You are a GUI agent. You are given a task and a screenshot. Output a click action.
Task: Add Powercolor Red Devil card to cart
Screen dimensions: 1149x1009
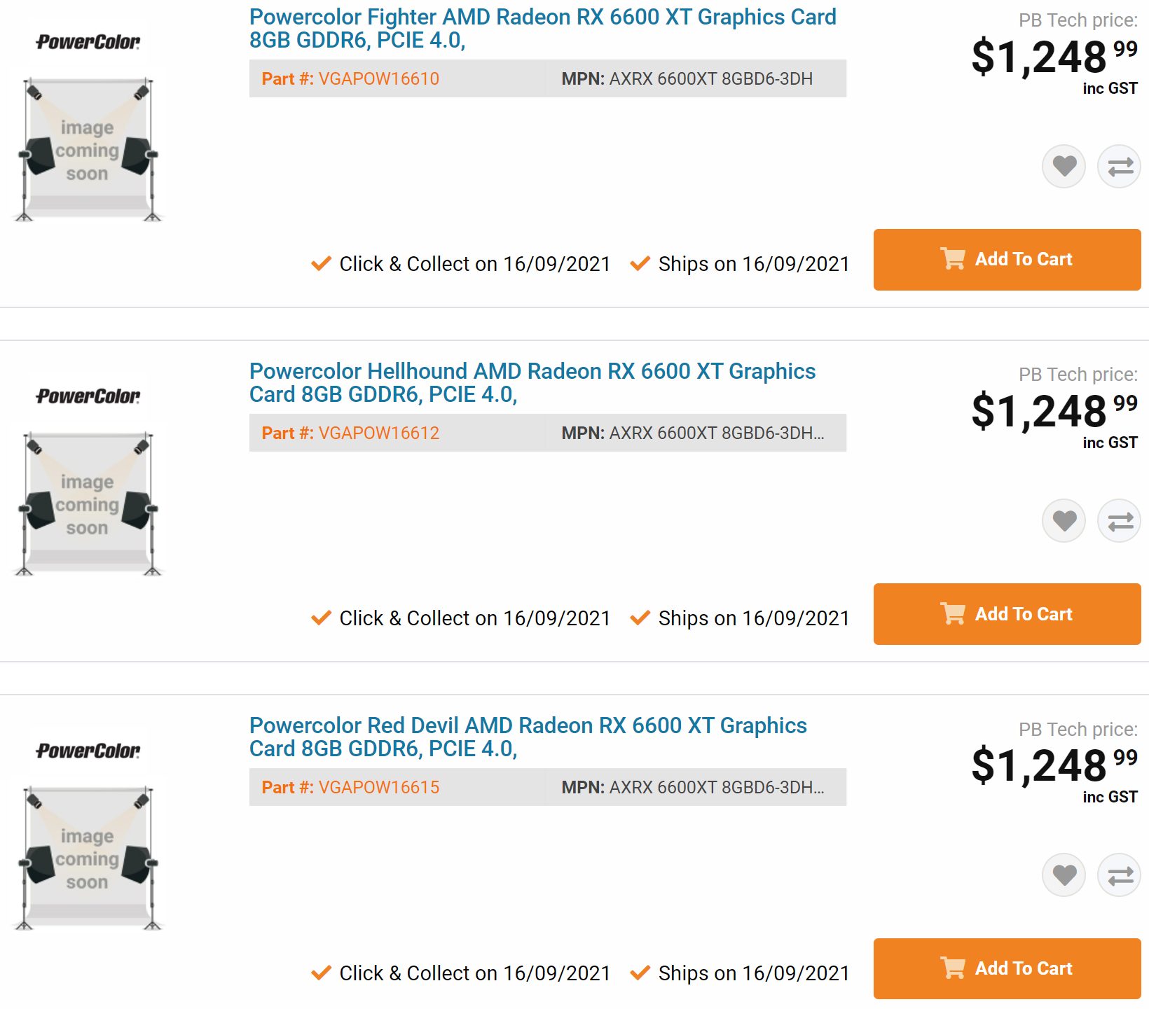(x=1007, y=968)
